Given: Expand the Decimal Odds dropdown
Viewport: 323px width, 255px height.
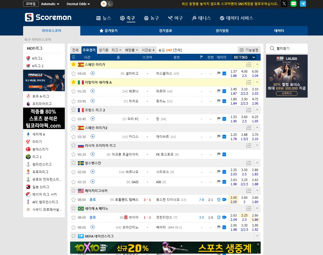Looking at the screenshot, I should [78, 4].
